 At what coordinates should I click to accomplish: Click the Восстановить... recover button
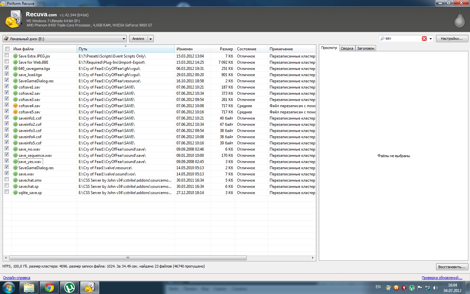(452, 267)
